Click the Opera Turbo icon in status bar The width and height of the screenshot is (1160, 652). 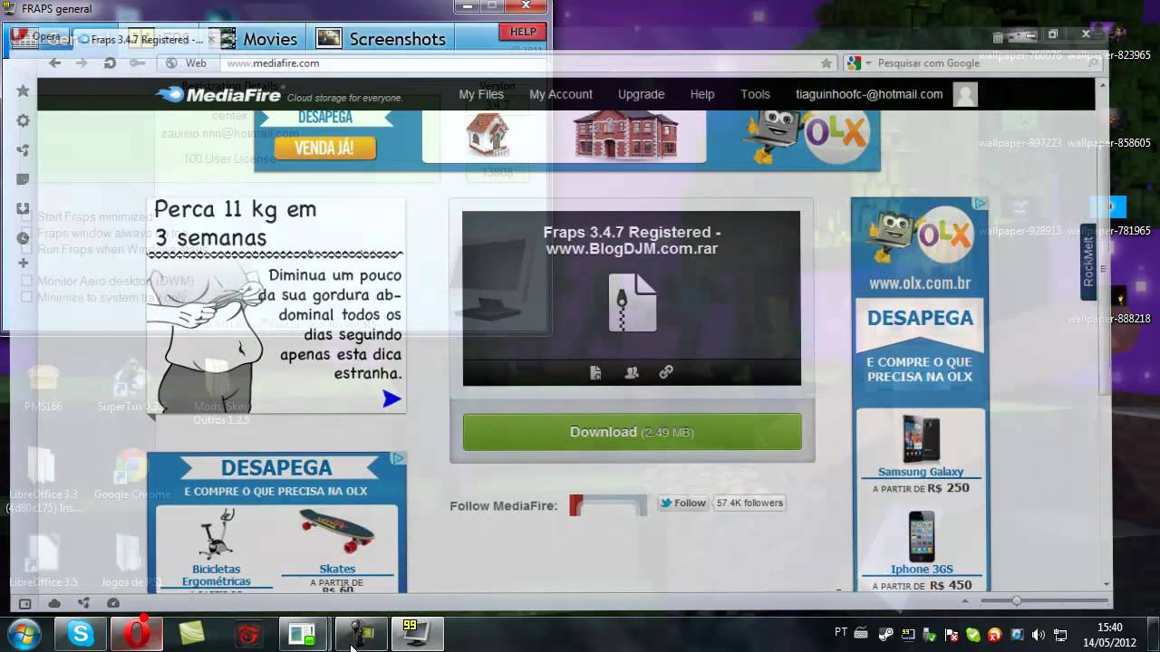point(113,603)
